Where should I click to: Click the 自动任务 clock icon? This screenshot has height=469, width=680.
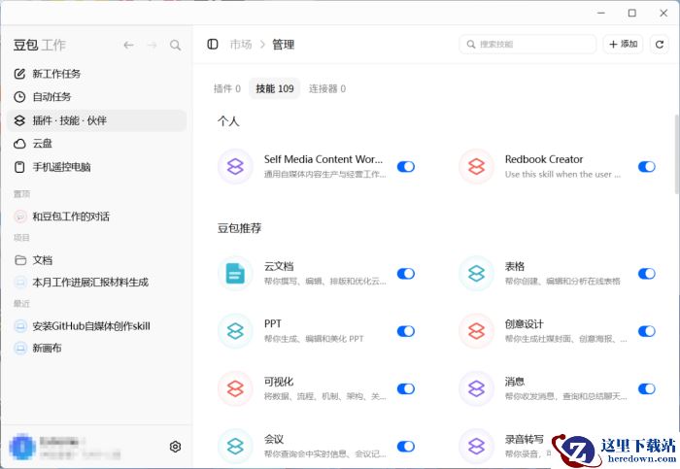pyautogui.click(x=19, y=97)
